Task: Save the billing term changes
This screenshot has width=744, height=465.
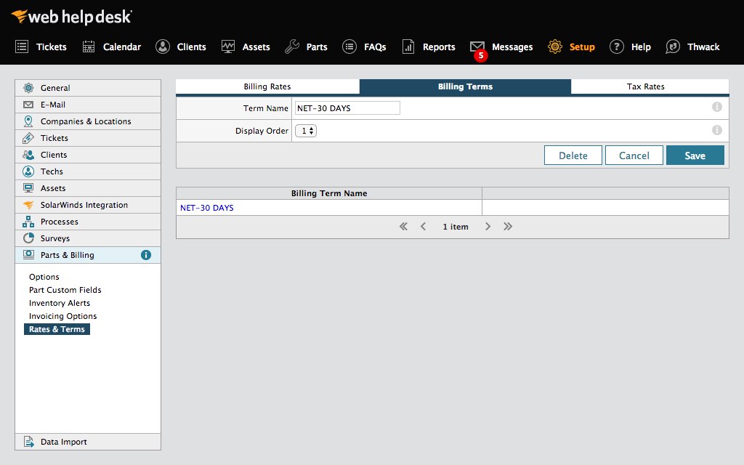Action: (695, 155)
